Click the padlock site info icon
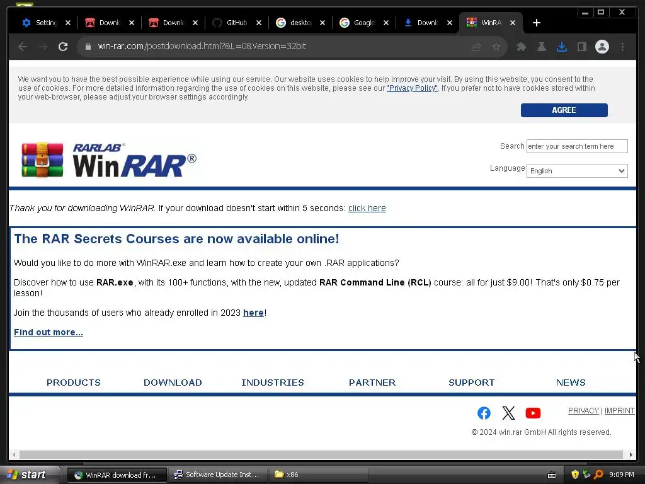 point(88,47)
